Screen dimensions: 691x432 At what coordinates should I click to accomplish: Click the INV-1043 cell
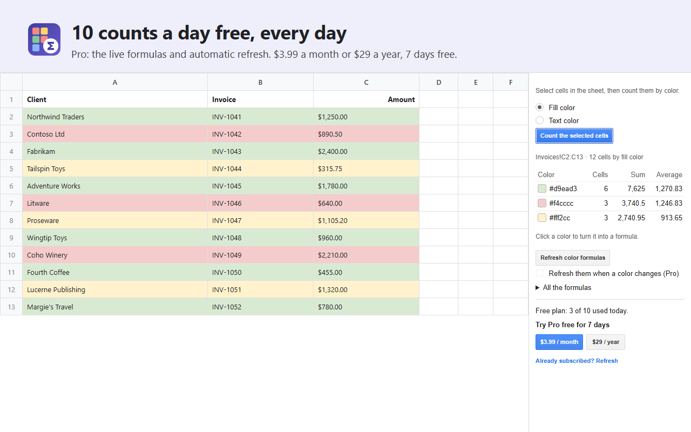[261, 151]
